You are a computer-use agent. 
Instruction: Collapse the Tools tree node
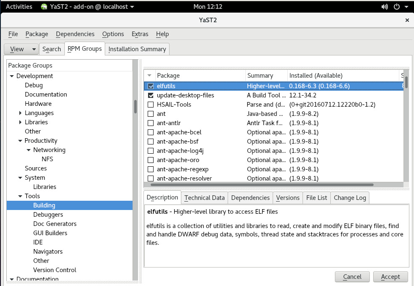point(20,196)
